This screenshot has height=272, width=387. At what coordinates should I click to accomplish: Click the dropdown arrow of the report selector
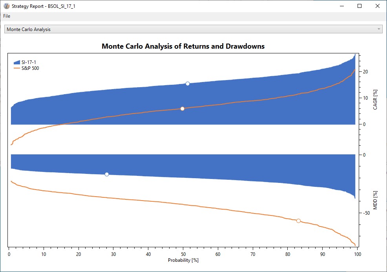click(379, 29)
